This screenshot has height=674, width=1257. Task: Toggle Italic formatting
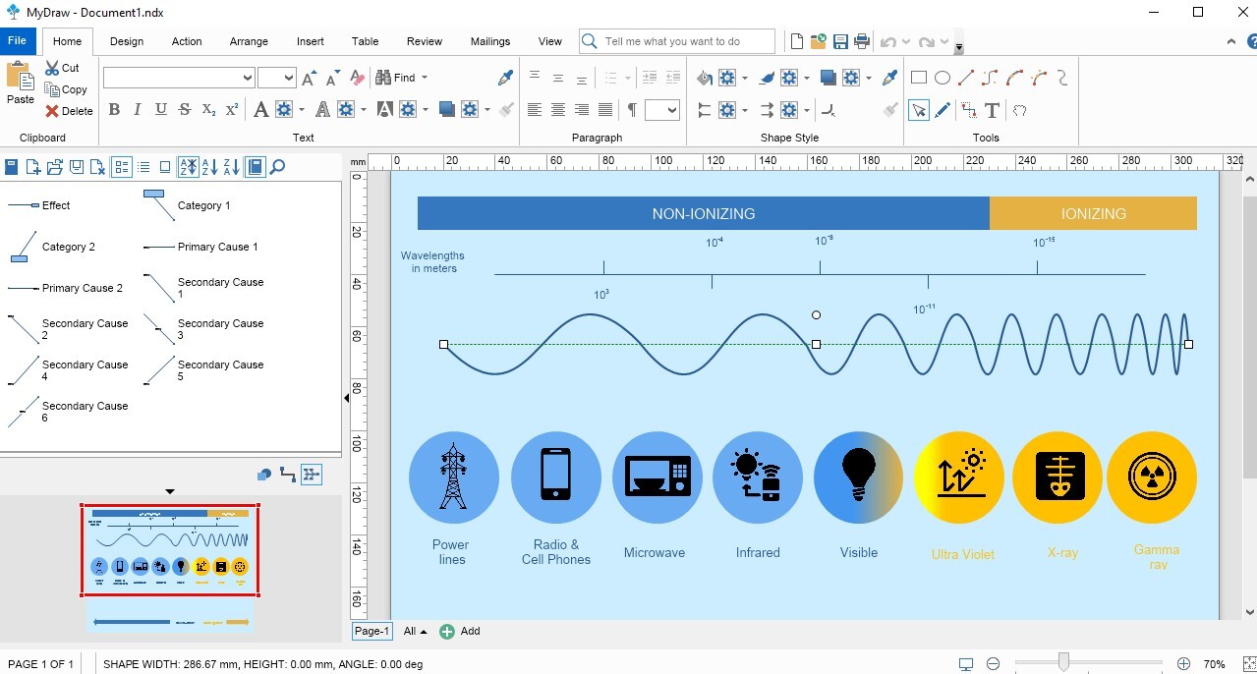point(138,110)
